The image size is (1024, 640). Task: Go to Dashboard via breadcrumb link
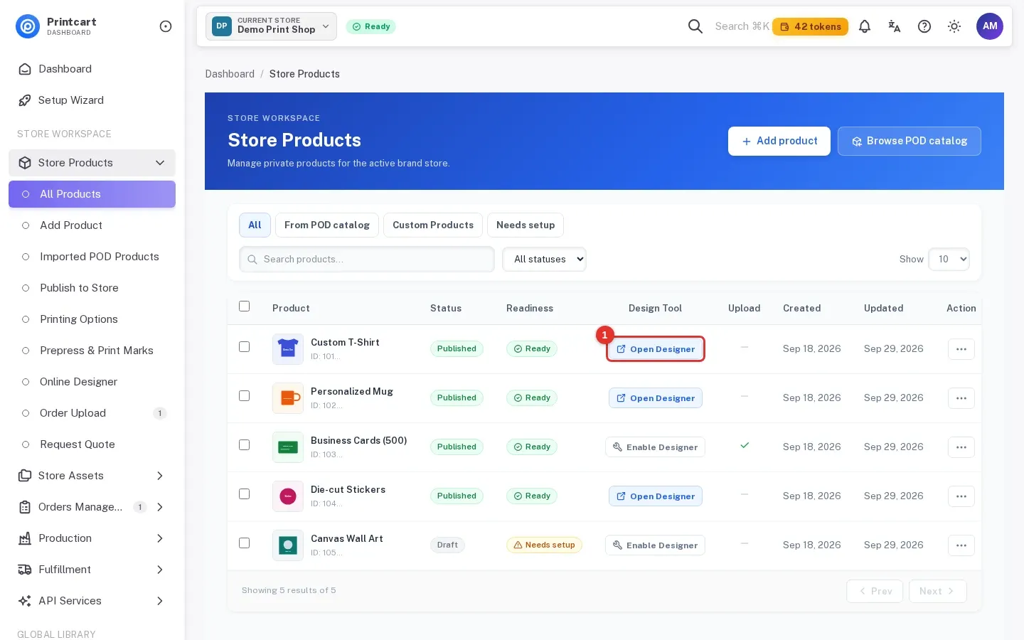(230, 74)
